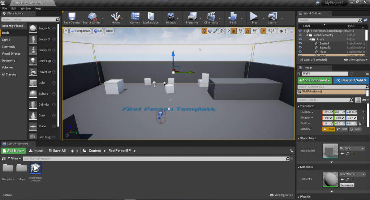Click Save All in Content Browser
370x200 pixels.
[57, 151]
